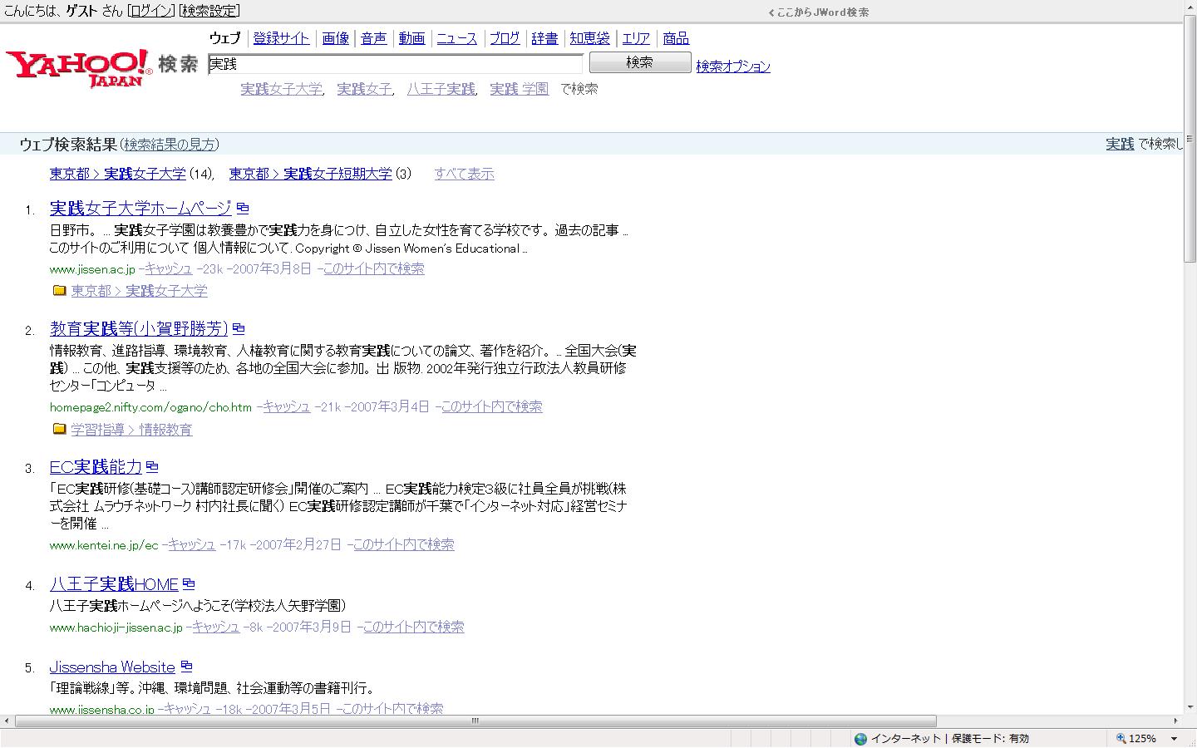
Task: Select suggested query 実践 学園
Action: (520, 89)
